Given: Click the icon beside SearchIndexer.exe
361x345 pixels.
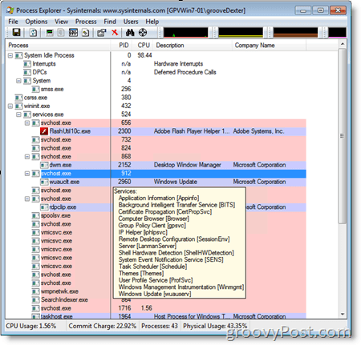Looking at the screenshot, I should click(x=35, y=300).
